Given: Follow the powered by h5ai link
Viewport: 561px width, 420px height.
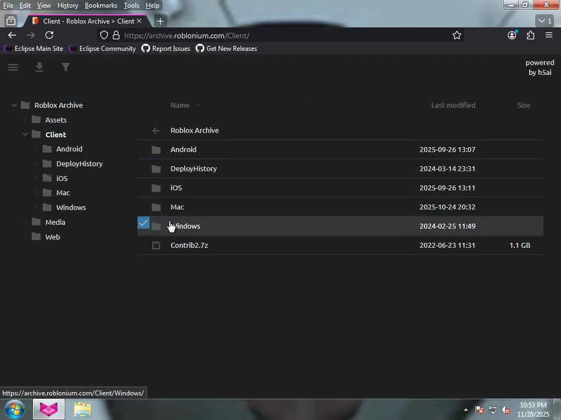Looking at the screenshot, I should point(540,67).
